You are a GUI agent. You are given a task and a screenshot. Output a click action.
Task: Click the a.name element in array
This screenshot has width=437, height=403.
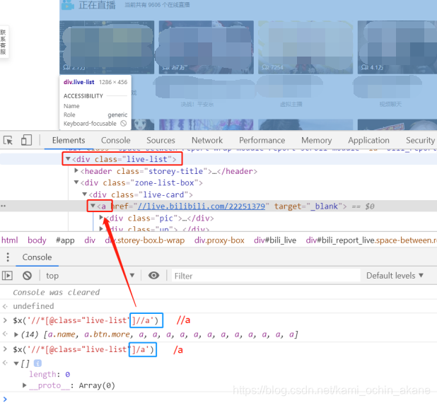tap(62, 334)
